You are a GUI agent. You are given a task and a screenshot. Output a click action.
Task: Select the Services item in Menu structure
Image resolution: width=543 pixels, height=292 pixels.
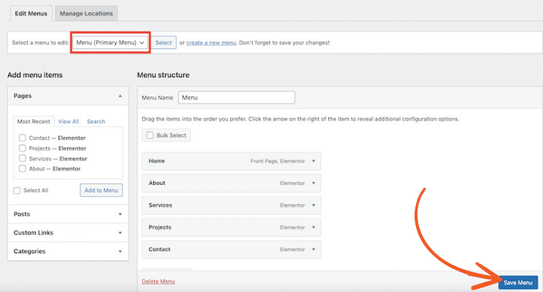(231, 205)
